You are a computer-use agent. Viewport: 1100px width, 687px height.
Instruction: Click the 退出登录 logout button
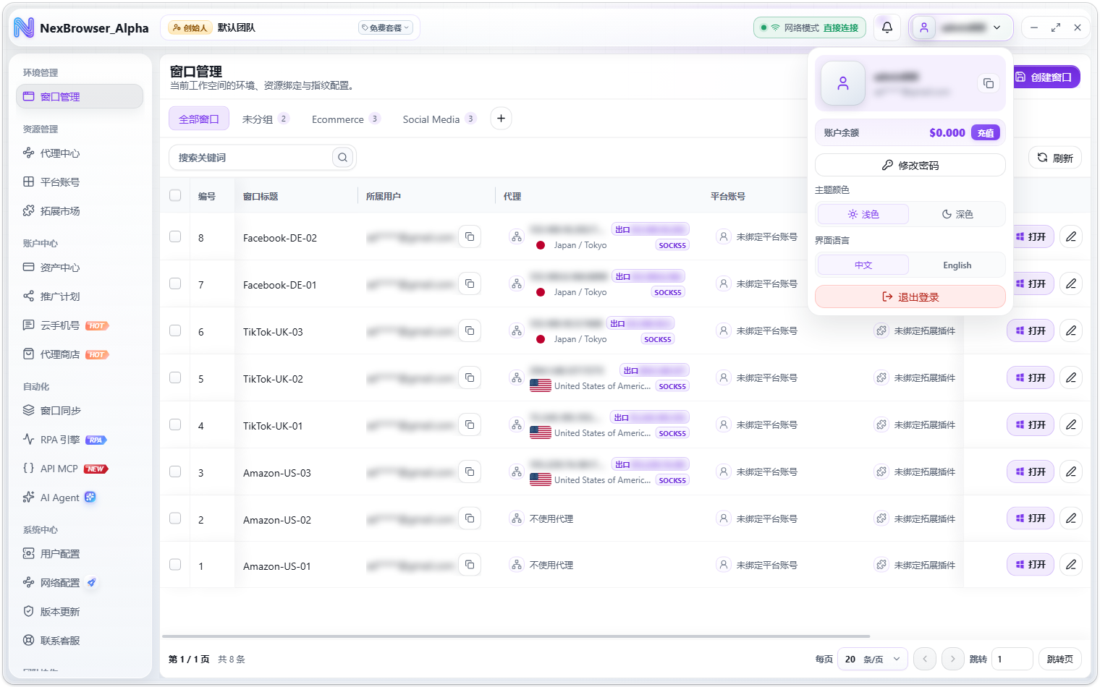tap(910, 296)
